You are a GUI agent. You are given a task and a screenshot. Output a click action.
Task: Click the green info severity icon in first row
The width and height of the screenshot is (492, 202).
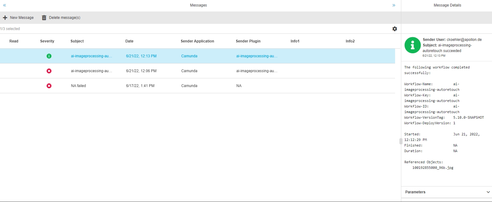[x=49, y=56]
